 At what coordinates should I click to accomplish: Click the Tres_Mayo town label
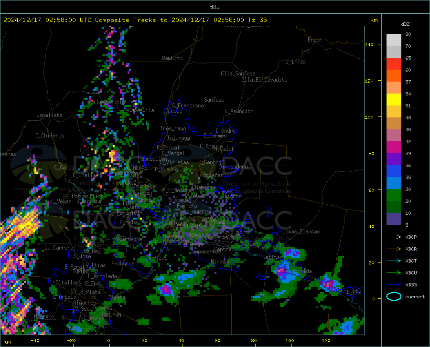click(173, 128)
